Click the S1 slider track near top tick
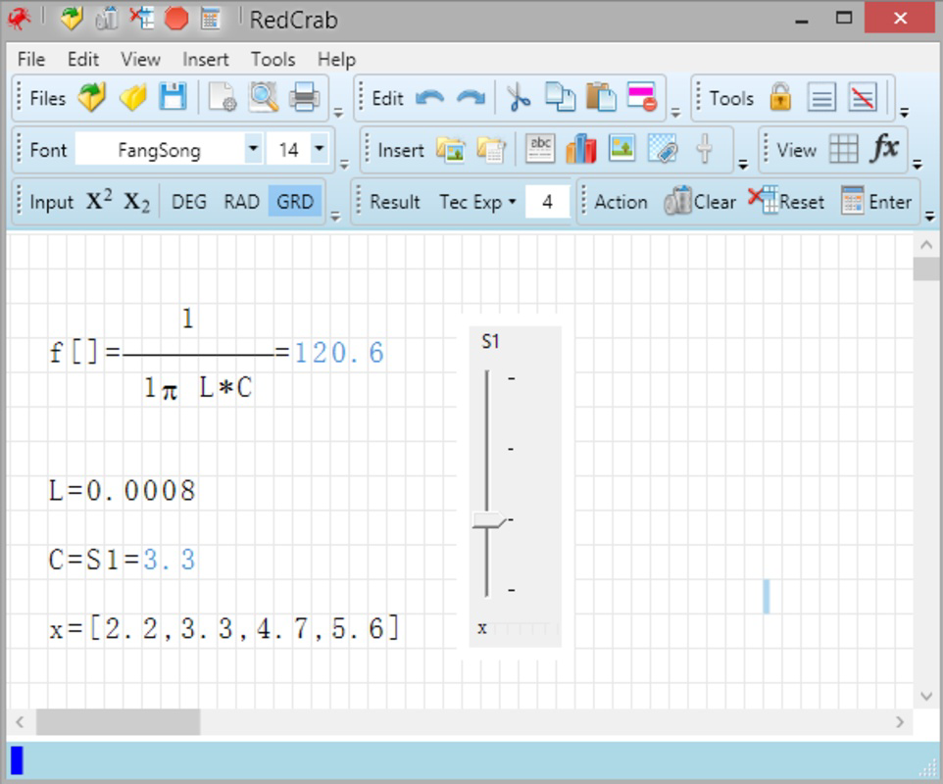This screenshot has width=943, height=784. tap(487, 379)
